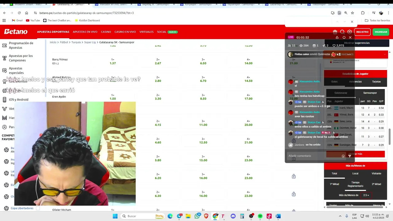The height and width of the screenshot is (221, 393).
Task: Open Social Nuevo section
Action: (x=167, y=32)
